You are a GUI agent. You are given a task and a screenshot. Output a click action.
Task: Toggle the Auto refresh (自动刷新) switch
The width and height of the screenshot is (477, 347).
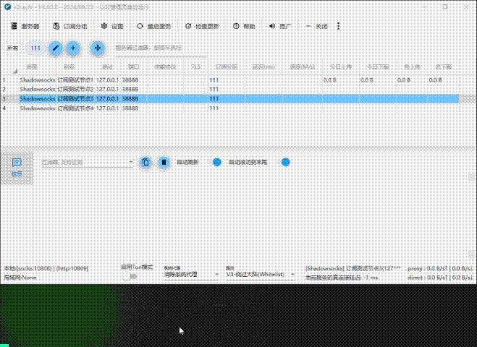(x=215, y=162)
